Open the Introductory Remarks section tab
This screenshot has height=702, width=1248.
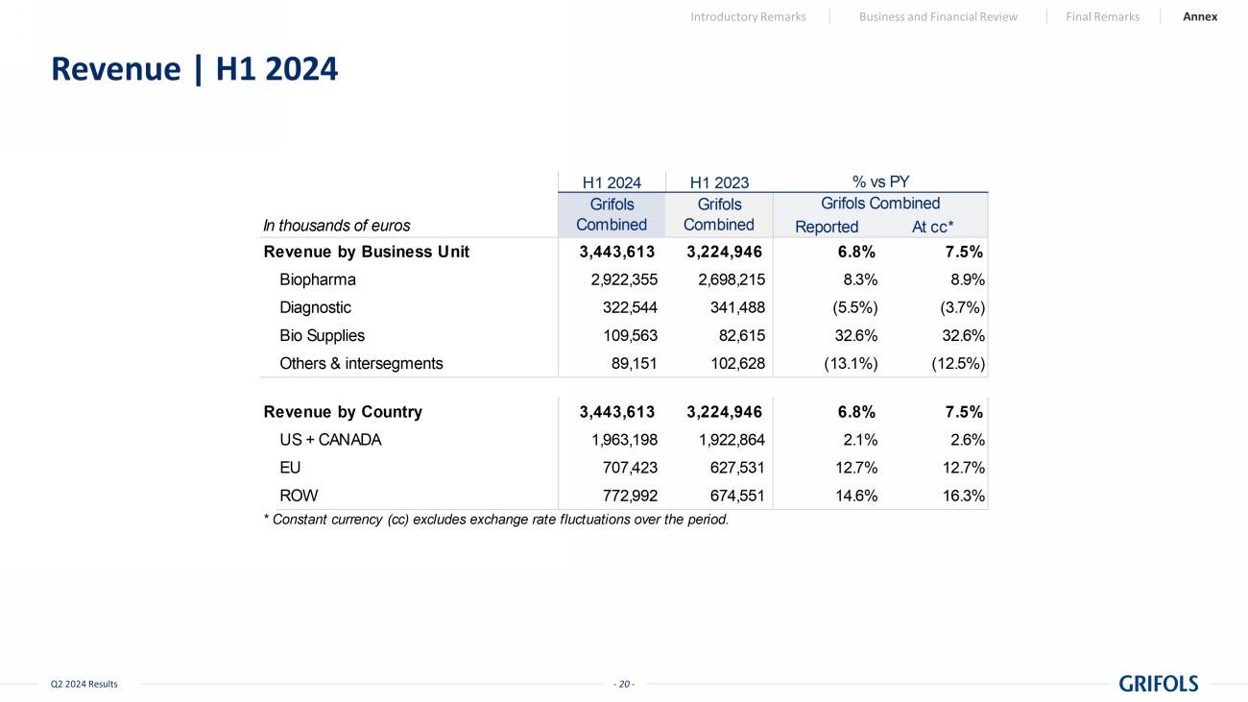[x=748, y=16]
